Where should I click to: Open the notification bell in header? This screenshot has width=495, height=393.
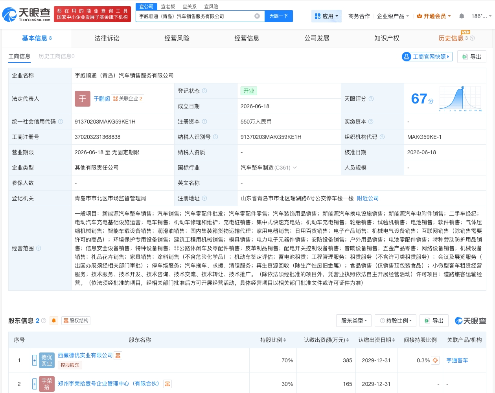click(x=462, y=16)
